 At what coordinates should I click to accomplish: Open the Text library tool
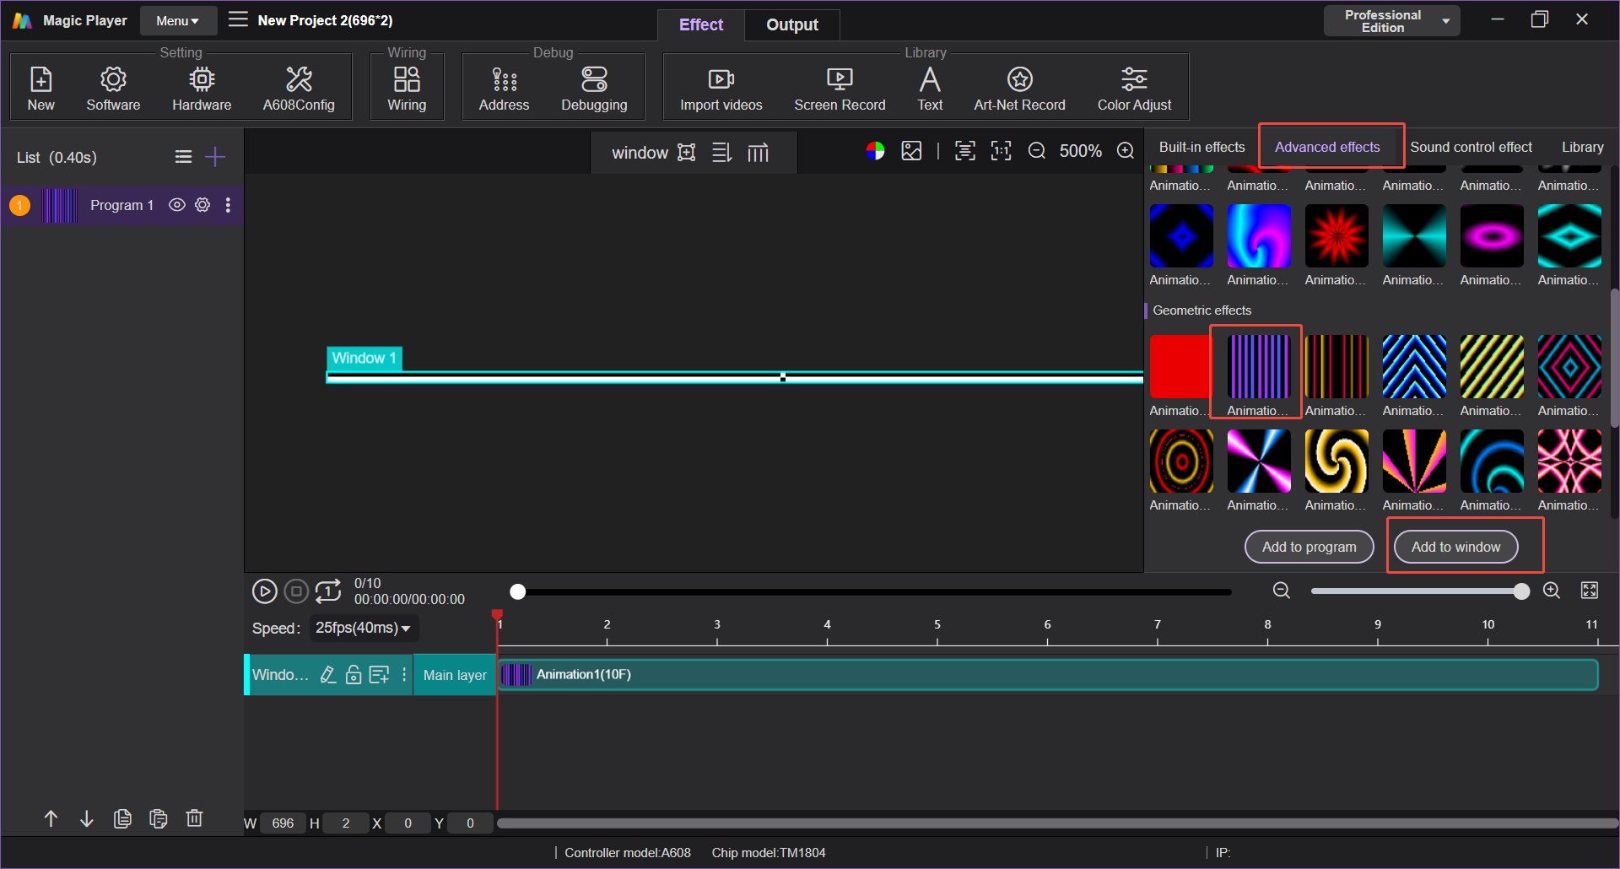tap(930, 88)
